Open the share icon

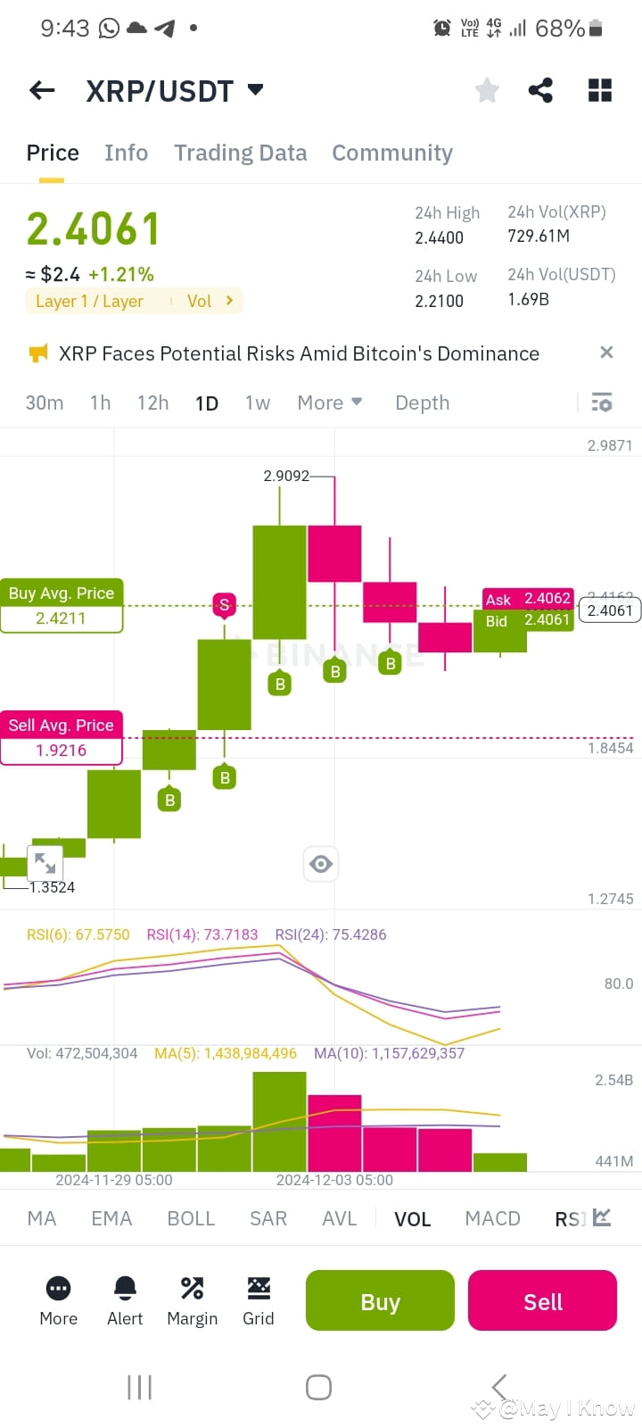[540, 89]
